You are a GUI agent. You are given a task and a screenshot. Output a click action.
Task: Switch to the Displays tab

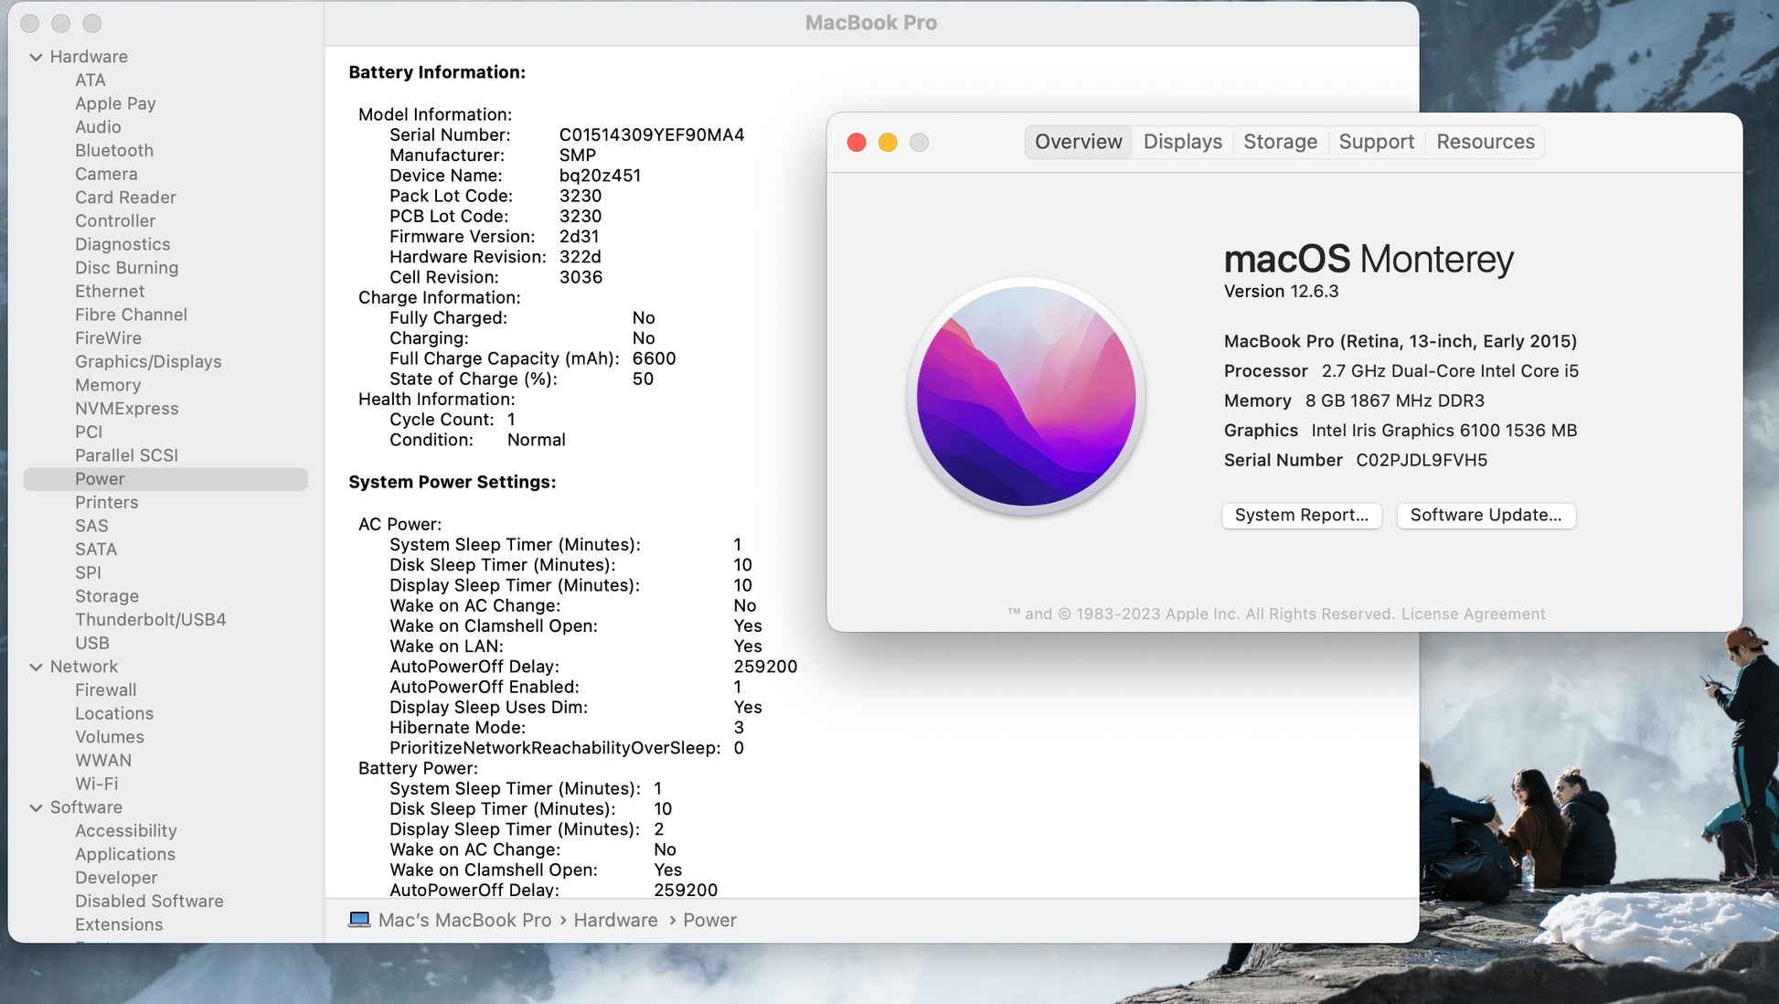coord(1182,142)
